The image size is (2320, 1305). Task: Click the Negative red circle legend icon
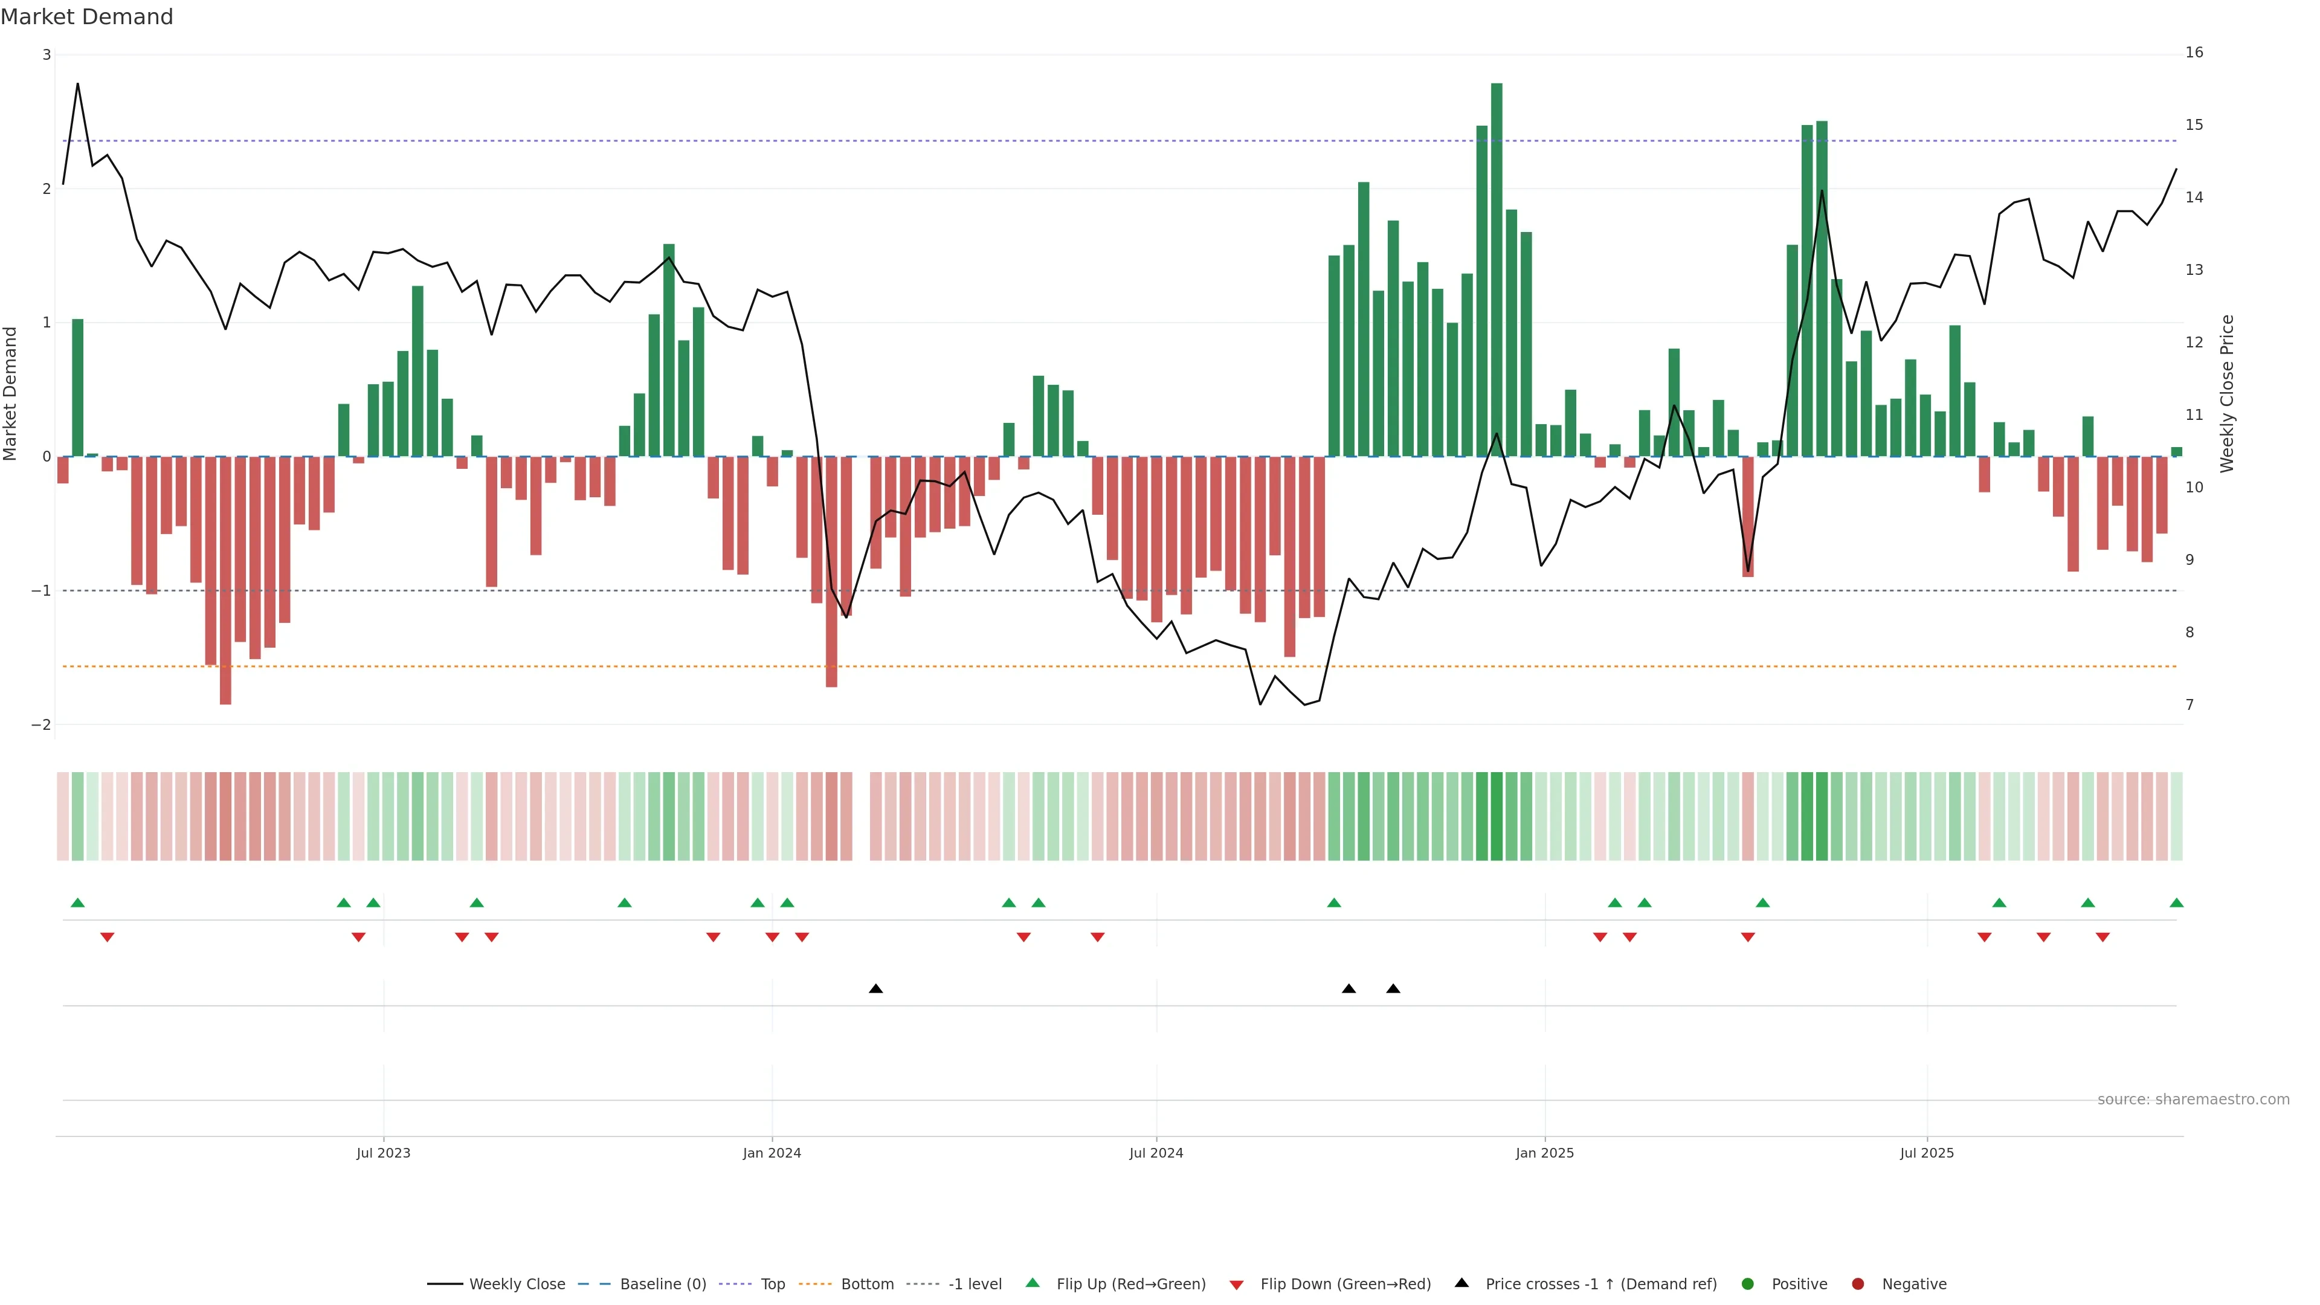(1858, 1284)
